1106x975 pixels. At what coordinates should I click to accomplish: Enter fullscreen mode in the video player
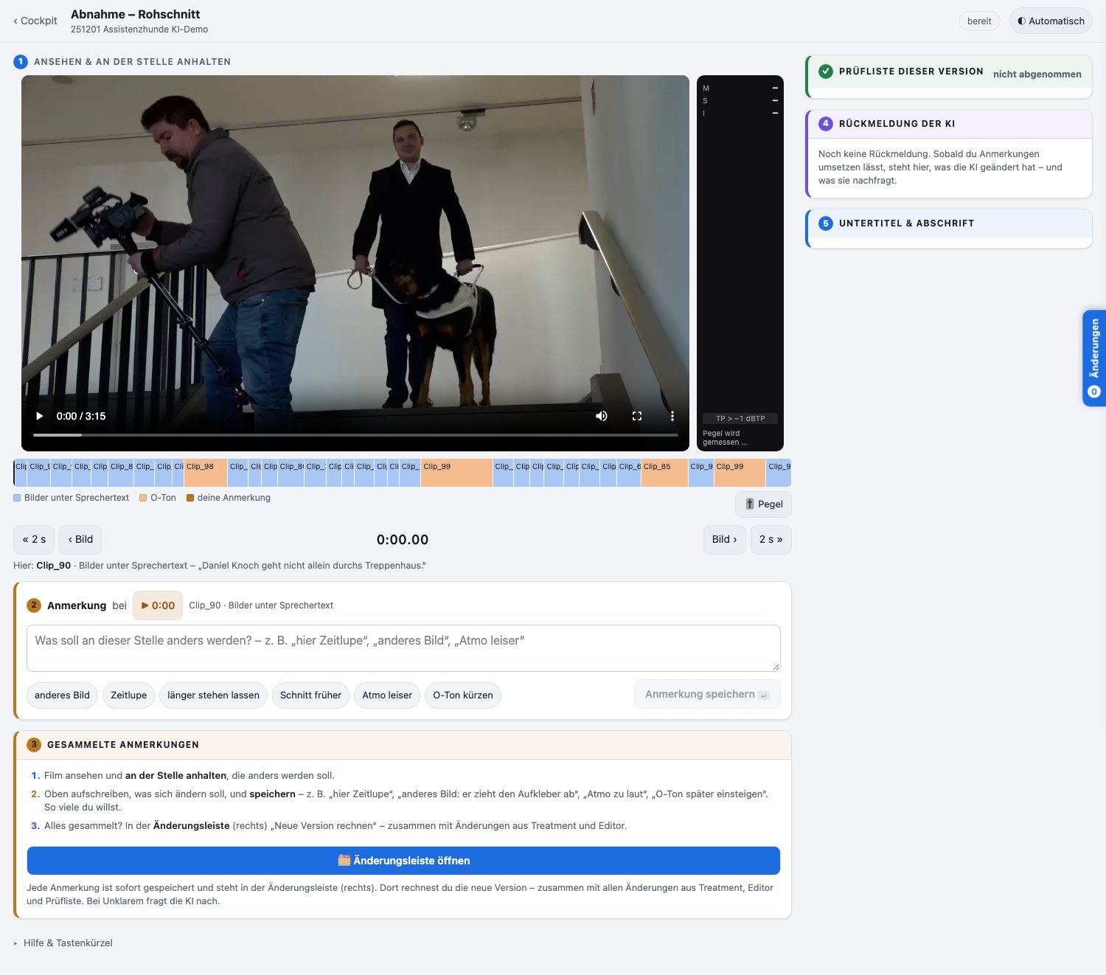[x=637, y=416]
